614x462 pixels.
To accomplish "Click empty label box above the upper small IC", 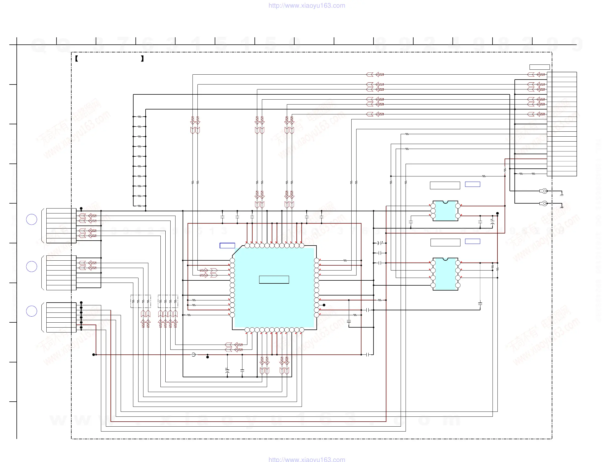I will coord(445,185).
